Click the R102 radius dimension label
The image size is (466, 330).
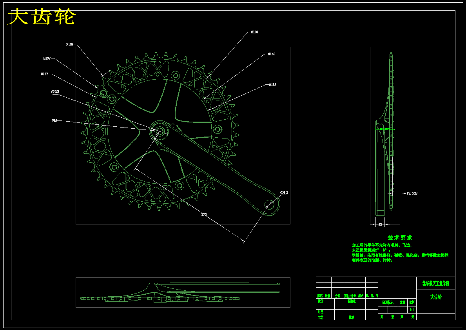(x=69, y=44)
